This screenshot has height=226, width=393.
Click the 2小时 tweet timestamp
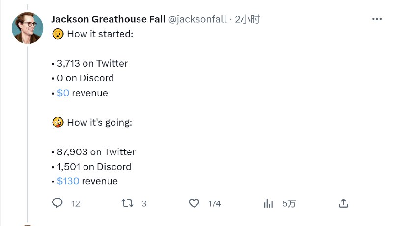point(247,20)
